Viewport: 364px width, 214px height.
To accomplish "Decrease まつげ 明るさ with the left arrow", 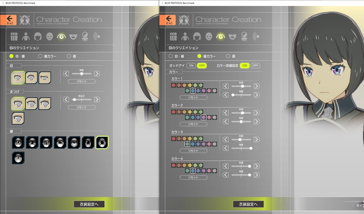I will tap(66, 99).
